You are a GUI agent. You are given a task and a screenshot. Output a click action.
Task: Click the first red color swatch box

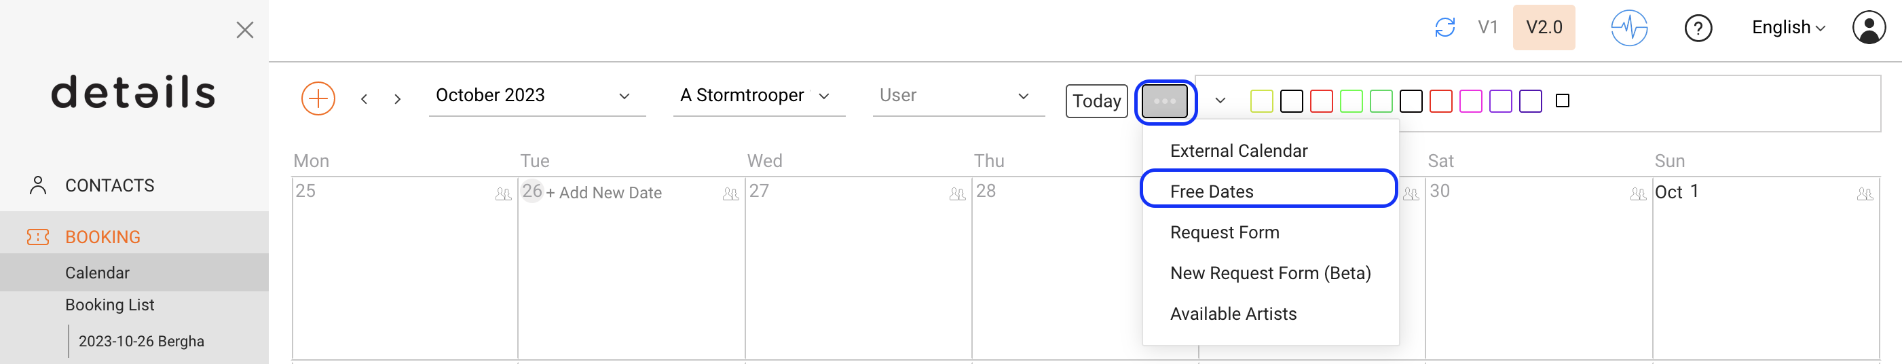[x=1321, y=101]
